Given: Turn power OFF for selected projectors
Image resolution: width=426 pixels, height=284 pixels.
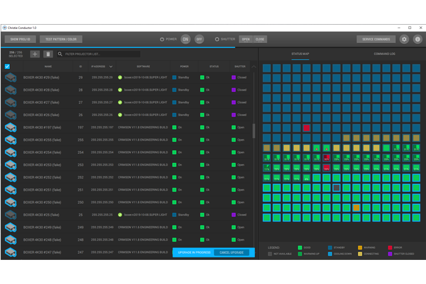Looking at the screenshot, I should [x=199, y=39].
